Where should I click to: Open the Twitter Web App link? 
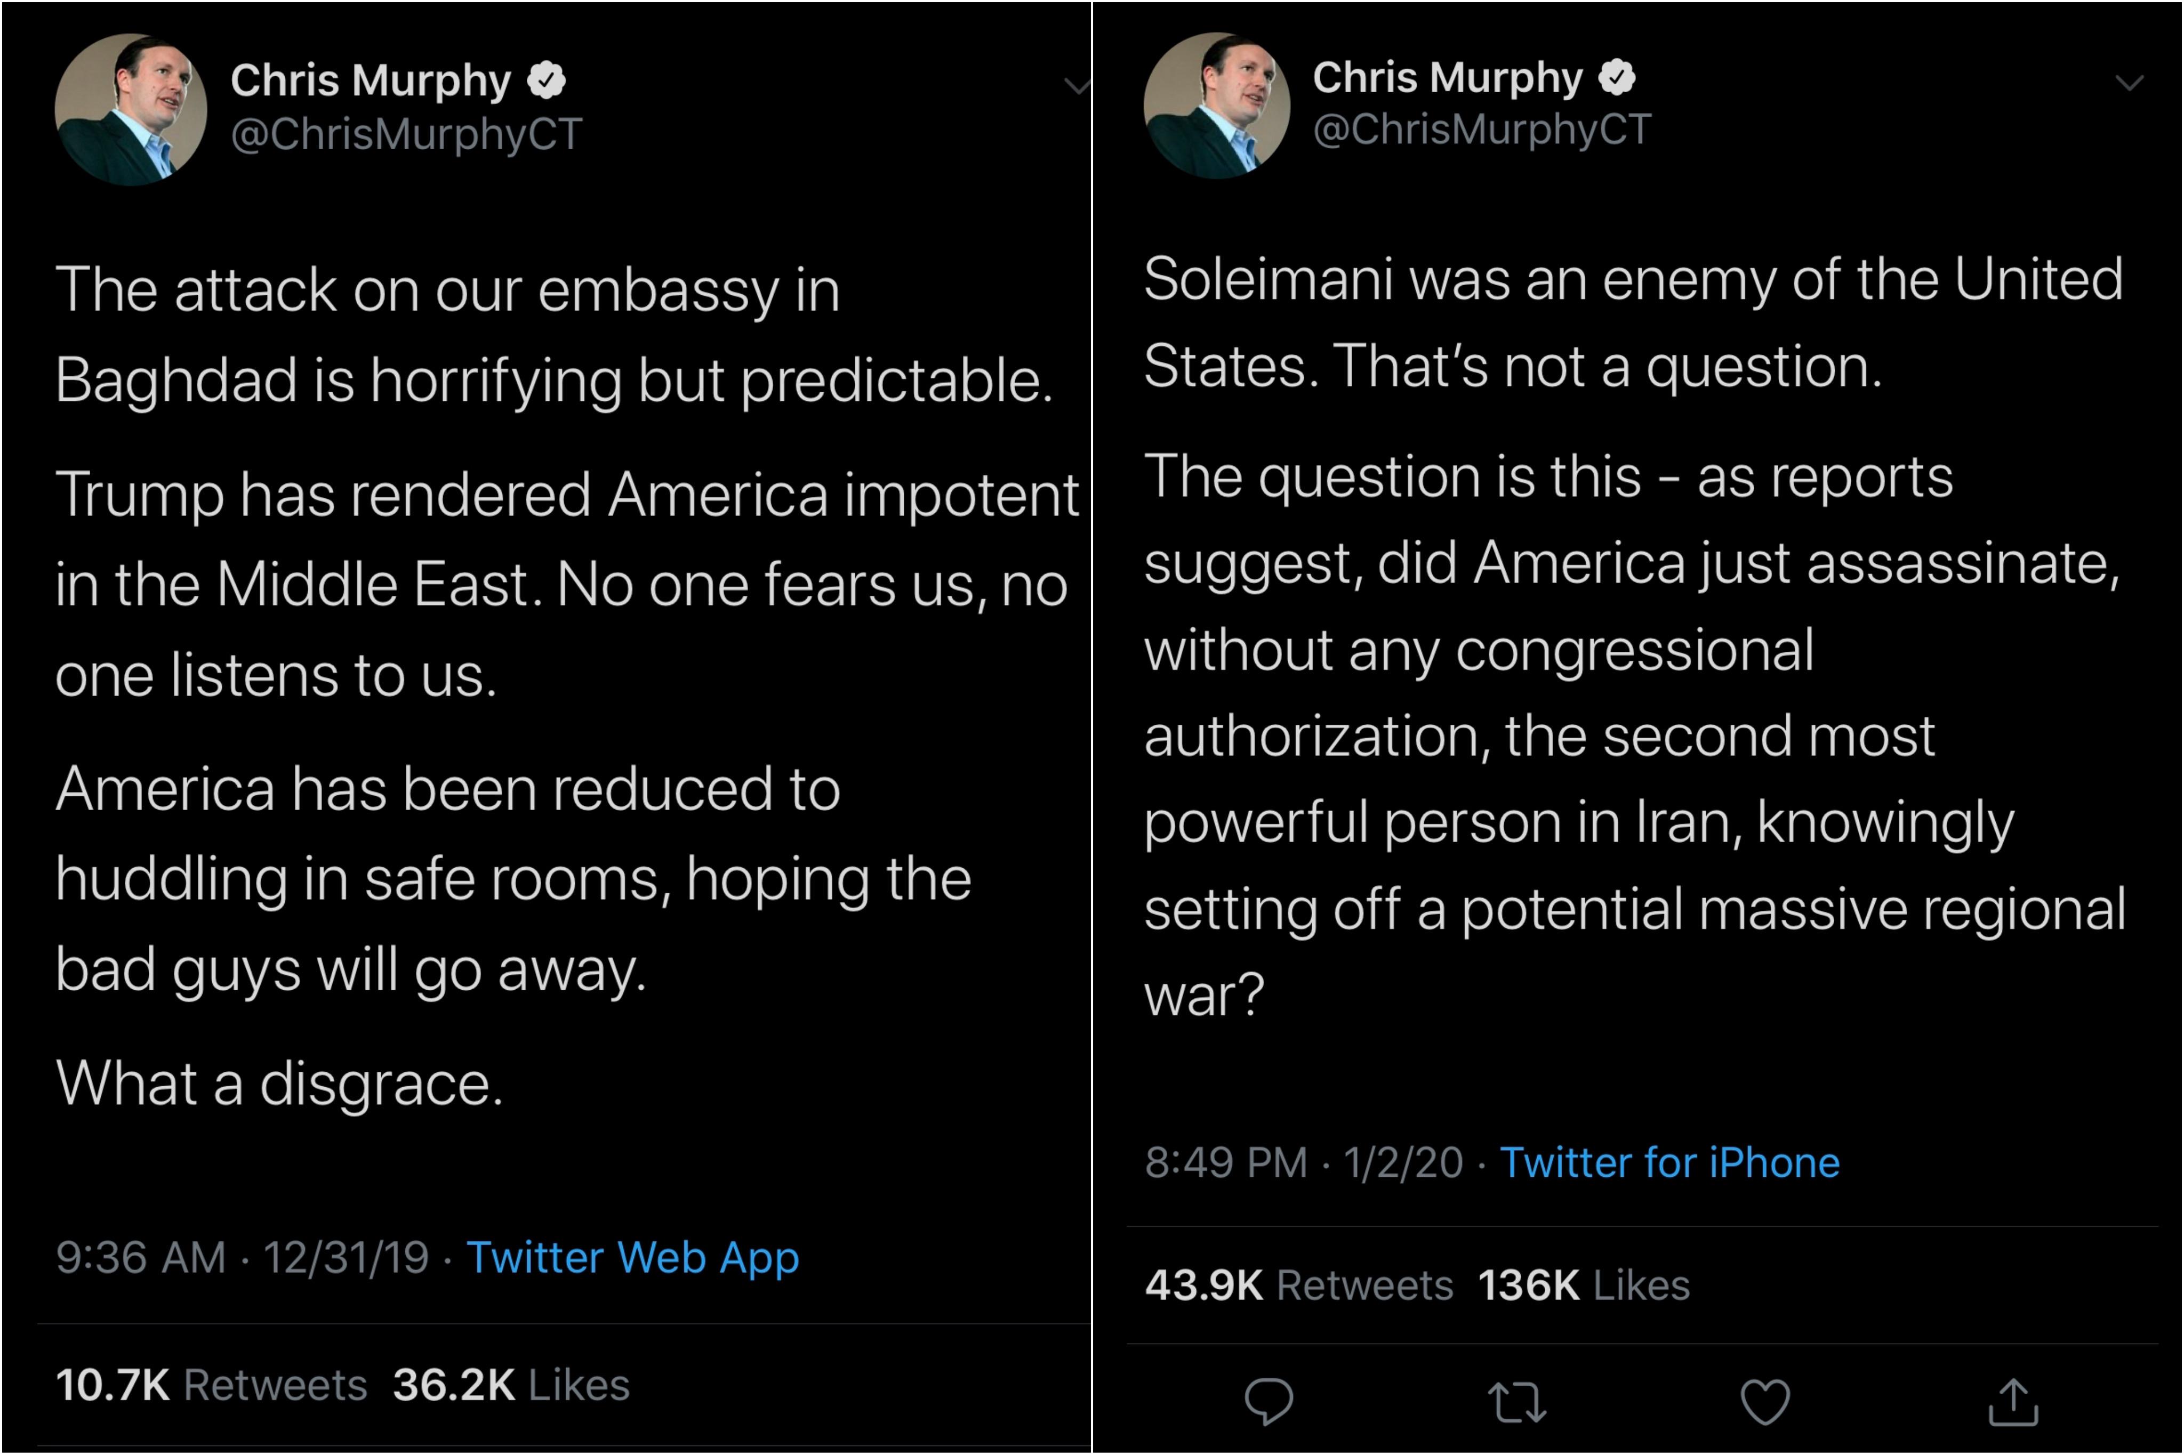coord(632,1257)
